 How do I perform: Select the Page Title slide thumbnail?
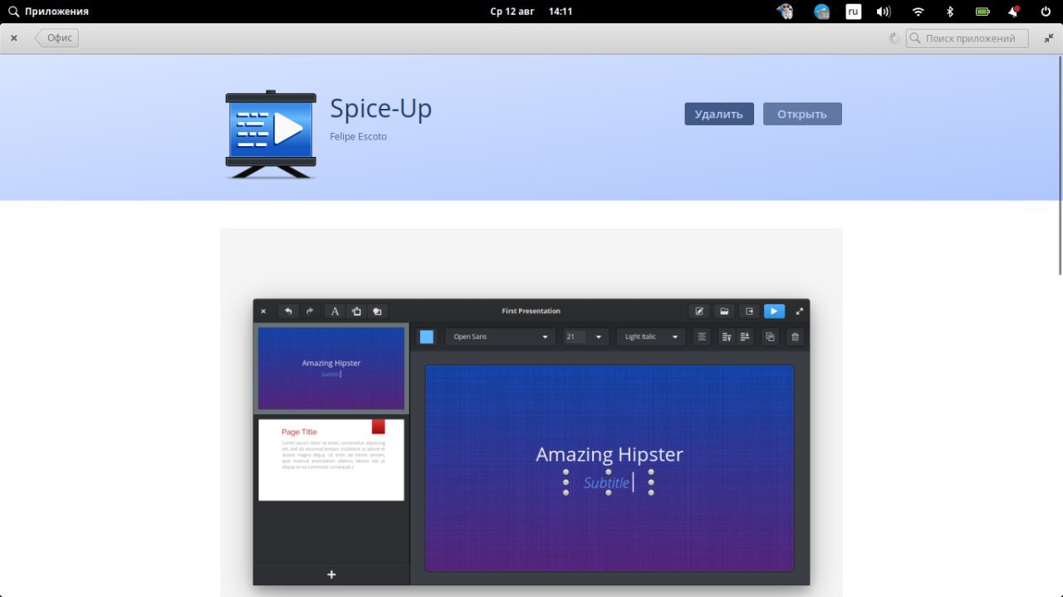331,459
